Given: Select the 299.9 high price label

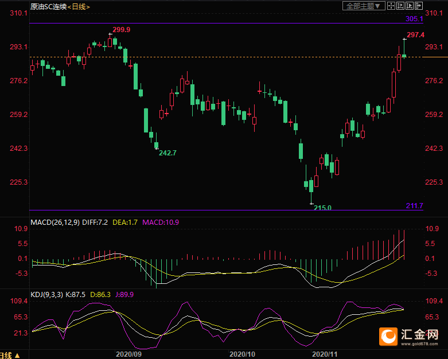Looking at the screenshot, I should 122,30.
